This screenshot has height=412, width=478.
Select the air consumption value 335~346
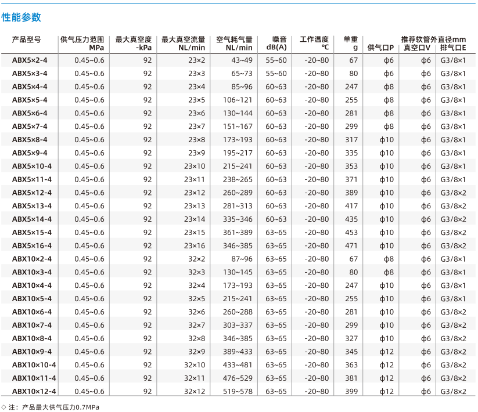238,219
